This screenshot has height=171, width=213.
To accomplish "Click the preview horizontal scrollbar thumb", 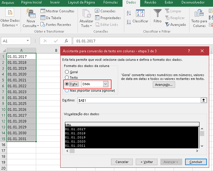I will (x=72, y=151).
